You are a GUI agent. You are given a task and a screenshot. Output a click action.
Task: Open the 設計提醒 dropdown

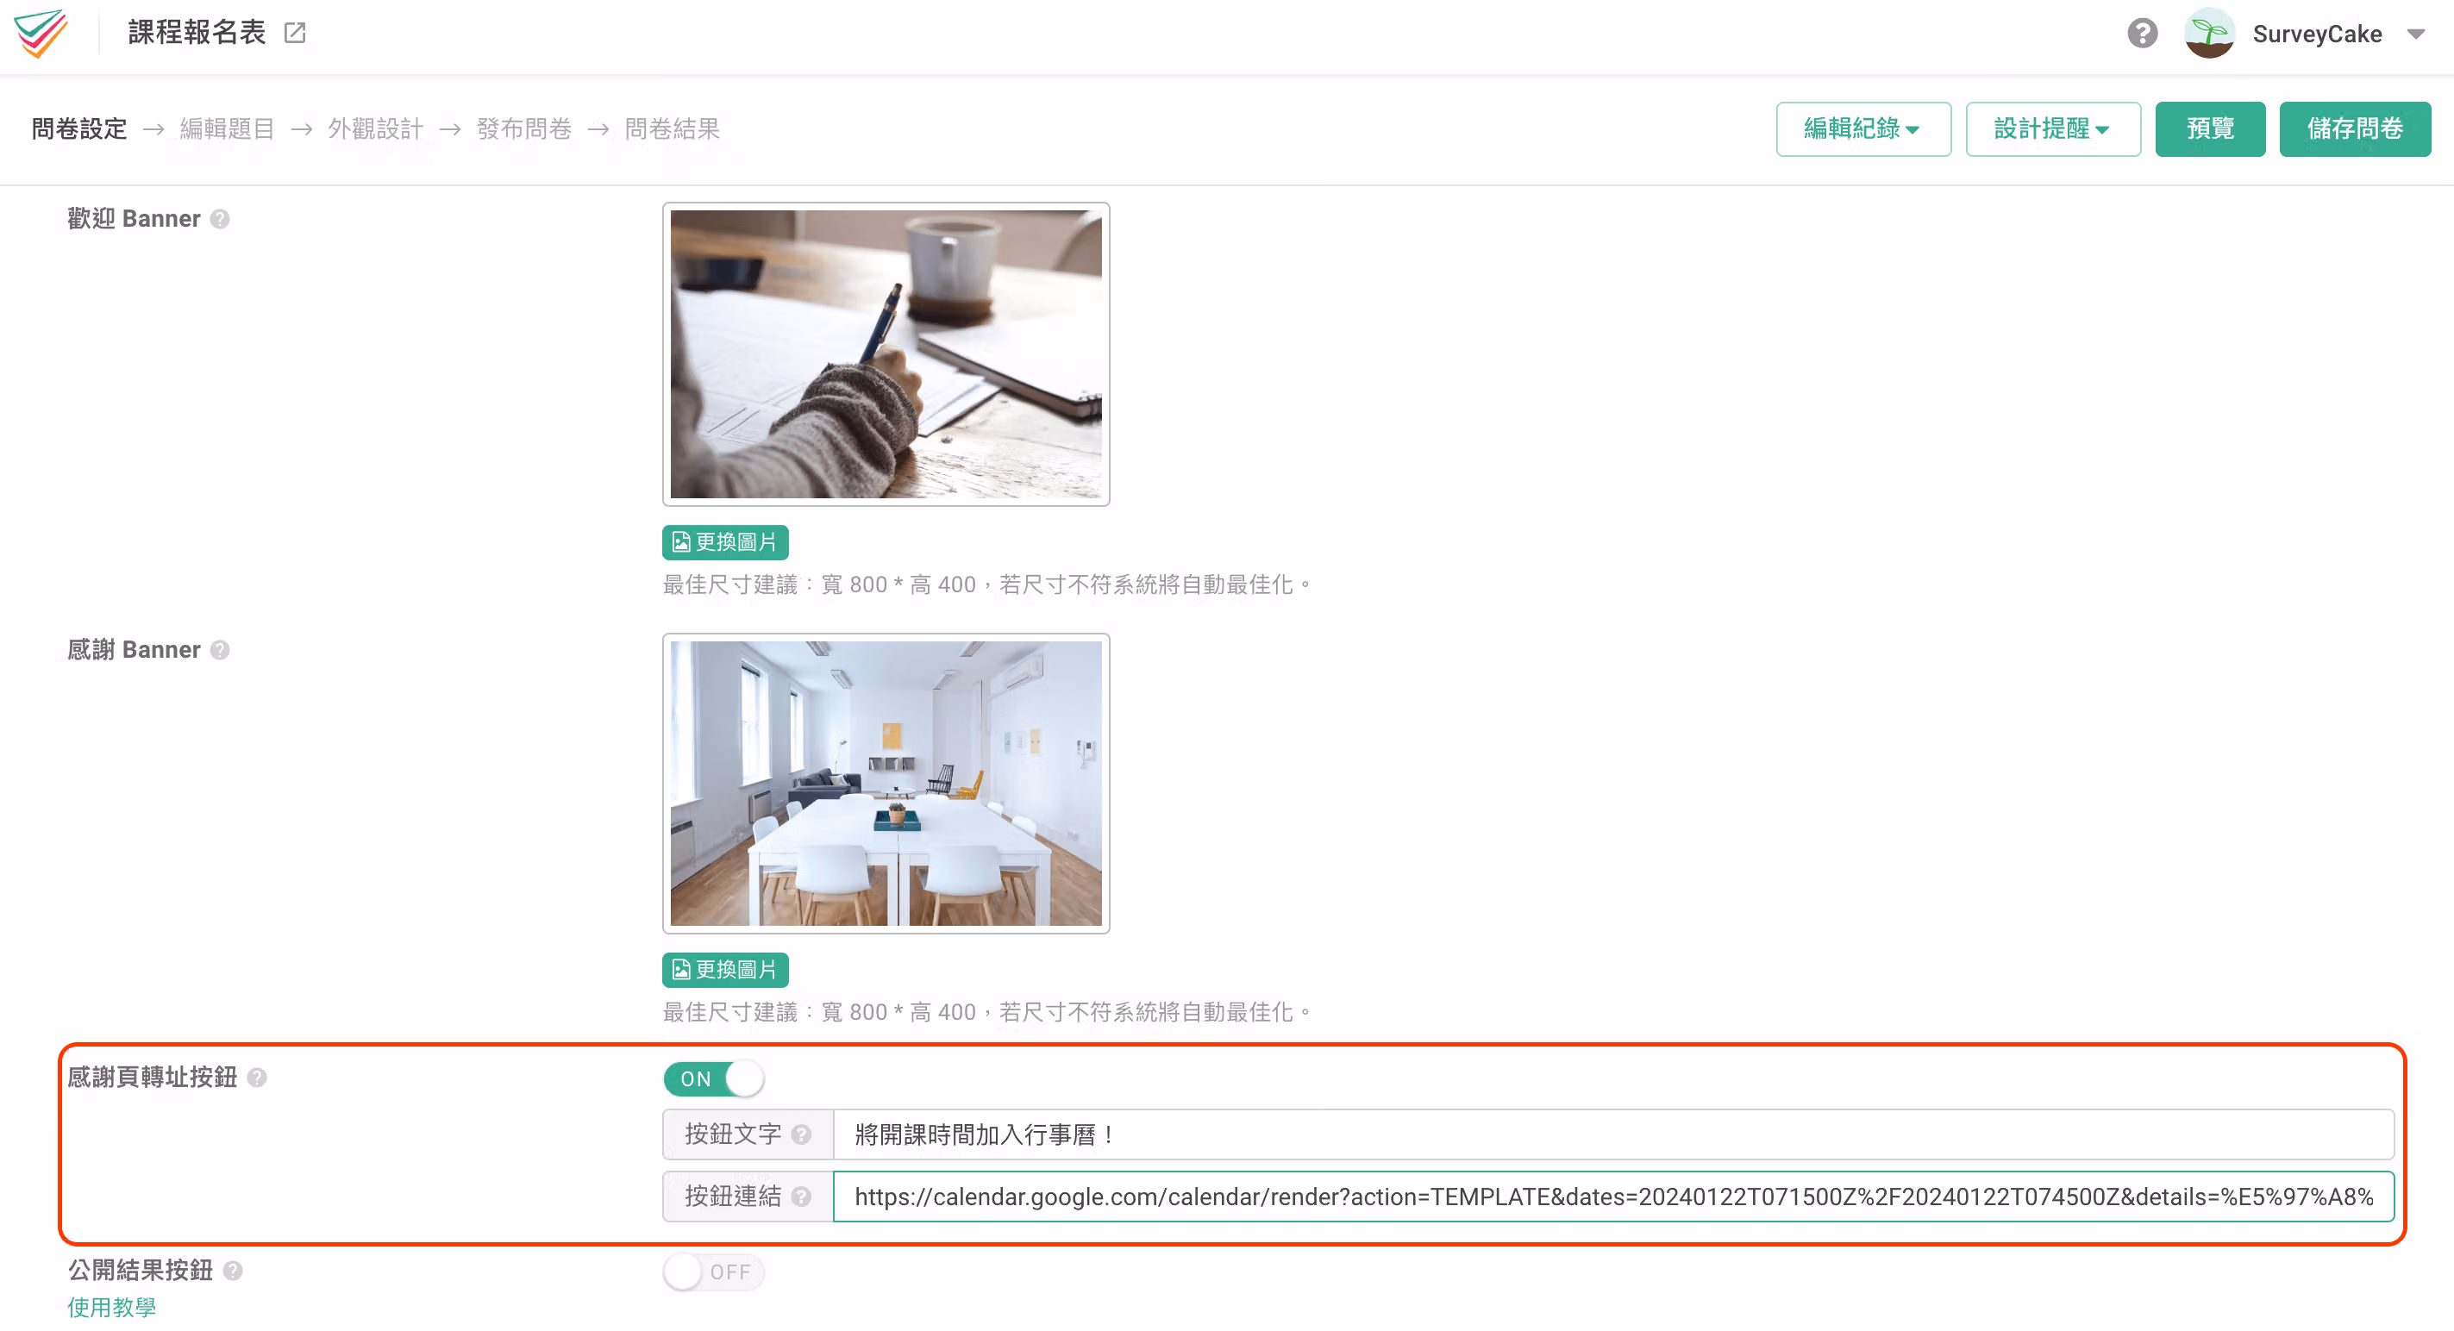click(2053, 128)
